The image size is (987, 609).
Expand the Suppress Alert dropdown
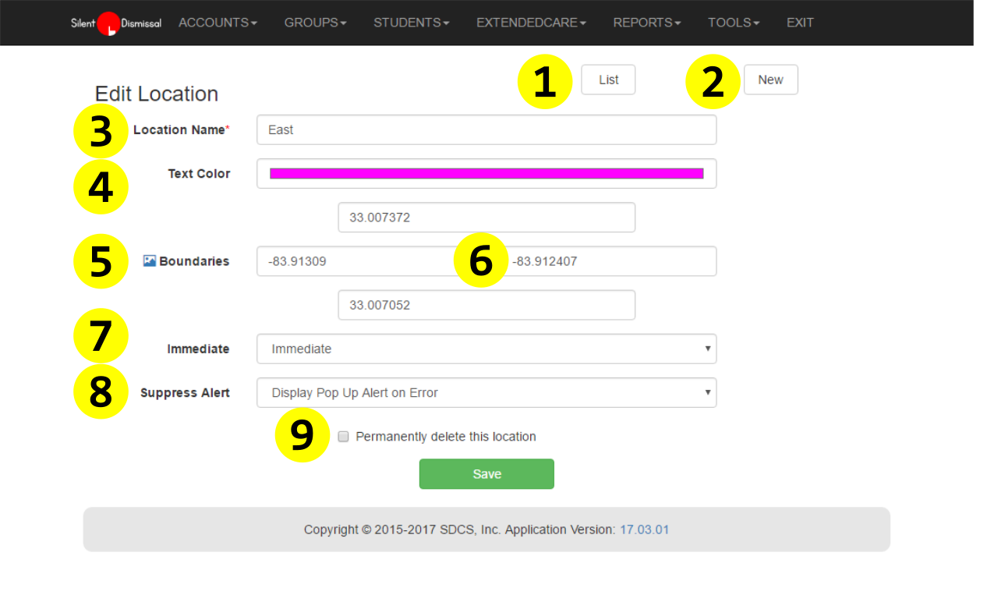coord(486,393)
